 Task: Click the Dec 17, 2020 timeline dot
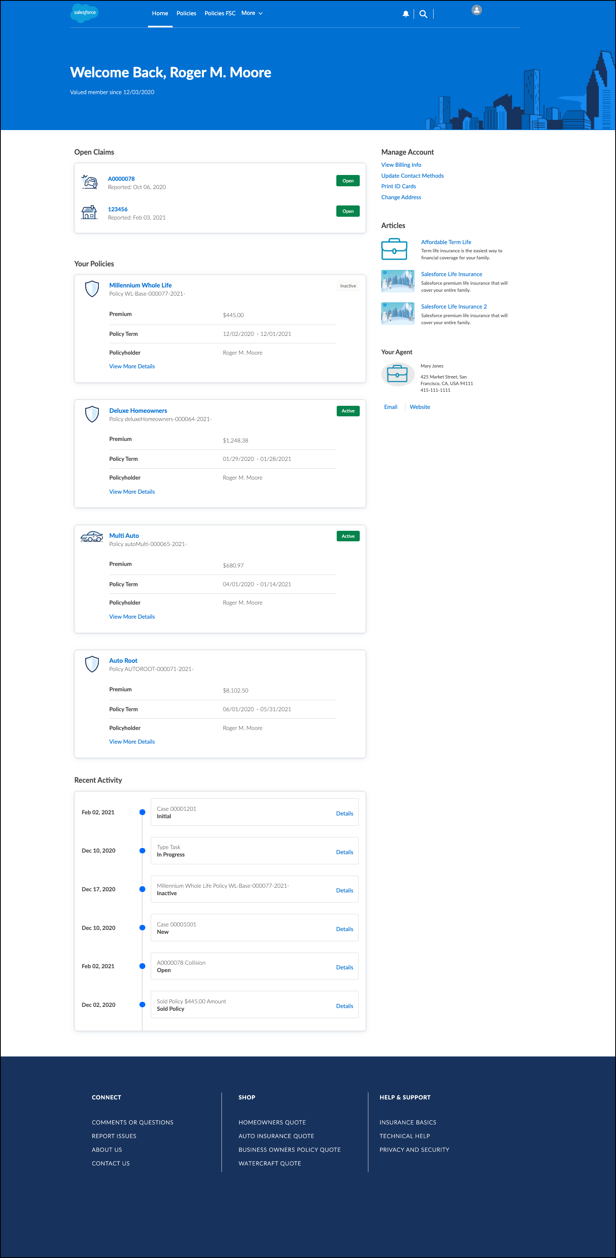(x=142, y=889)
